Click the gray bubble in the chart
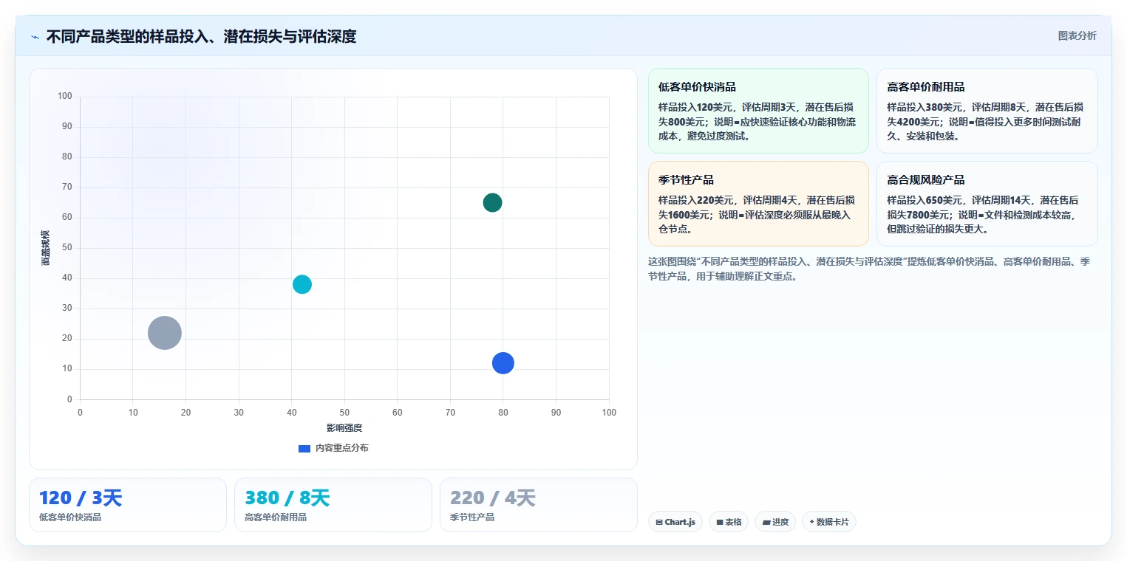Screen dimensions: 1127x561 165,333
